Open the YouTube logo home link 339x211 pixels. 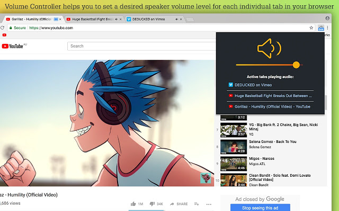(x=14, y=46)
